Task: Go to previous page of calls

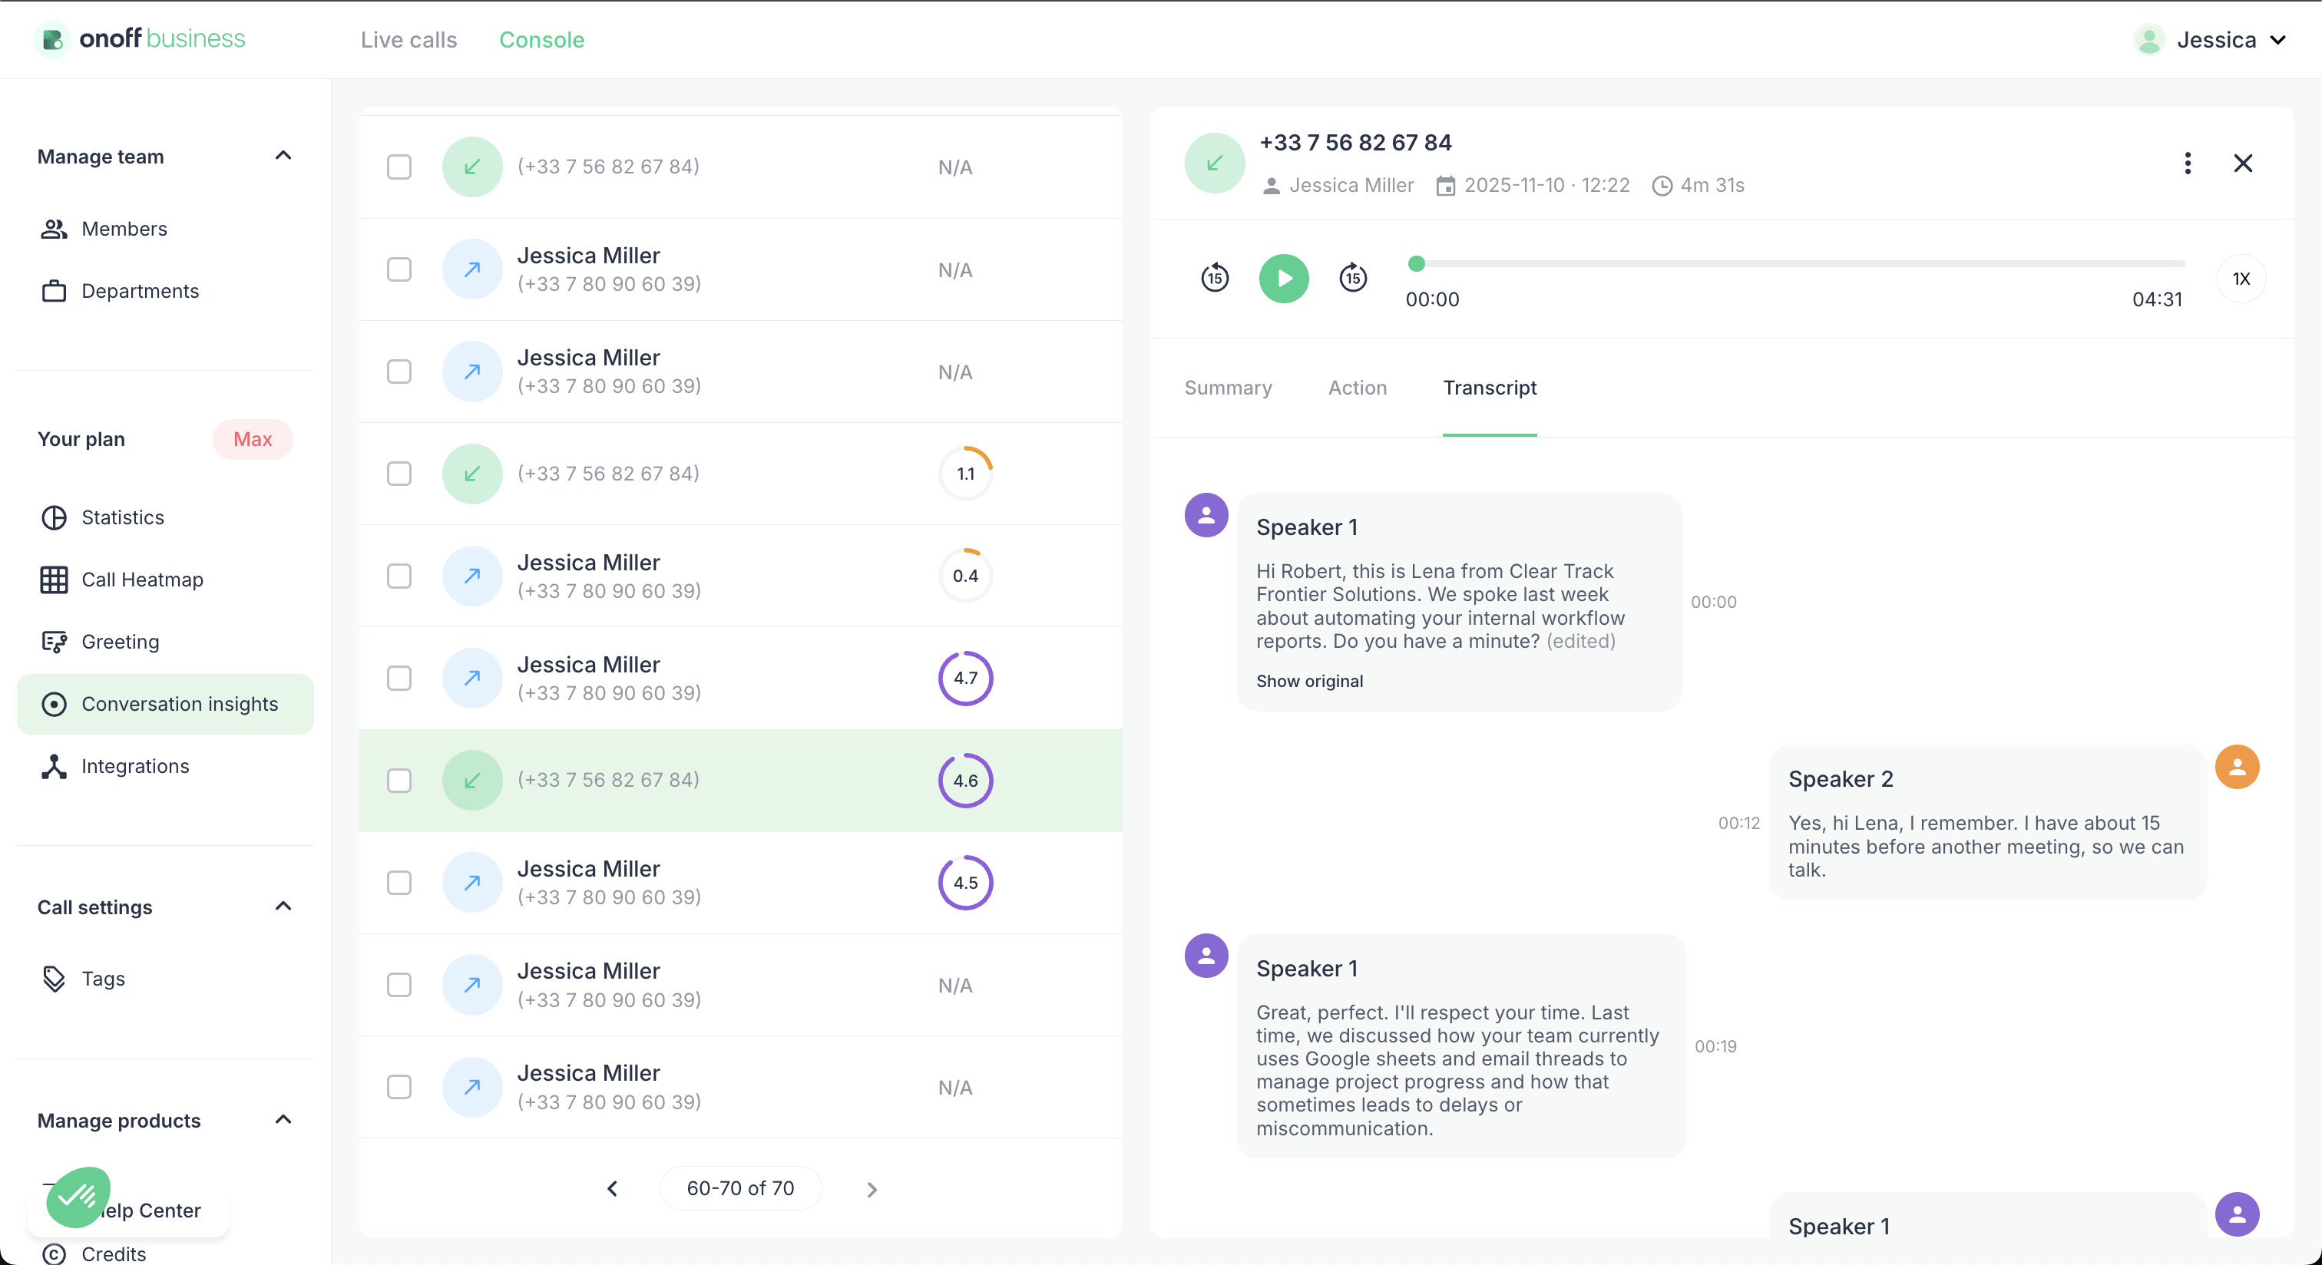Action: pyautogui.click(x=613, y=1189)
